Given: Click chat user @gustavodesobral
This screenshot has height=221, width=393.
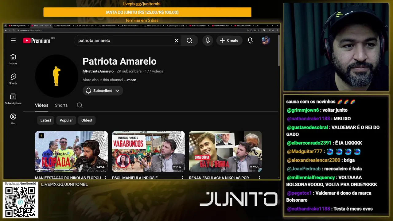Looking at the screenshot, I should pos(308,127).
